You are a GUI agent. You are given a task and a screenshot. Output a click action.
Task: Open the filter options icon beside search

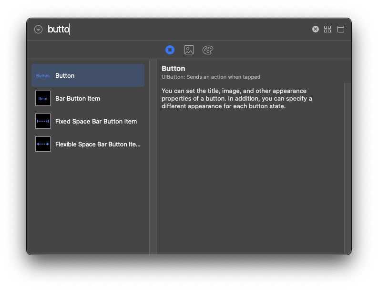click(38, 29)
